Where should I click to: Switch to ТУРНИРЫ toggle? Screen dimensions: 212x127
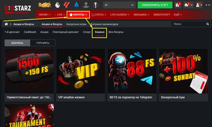(x=43, y=43)
